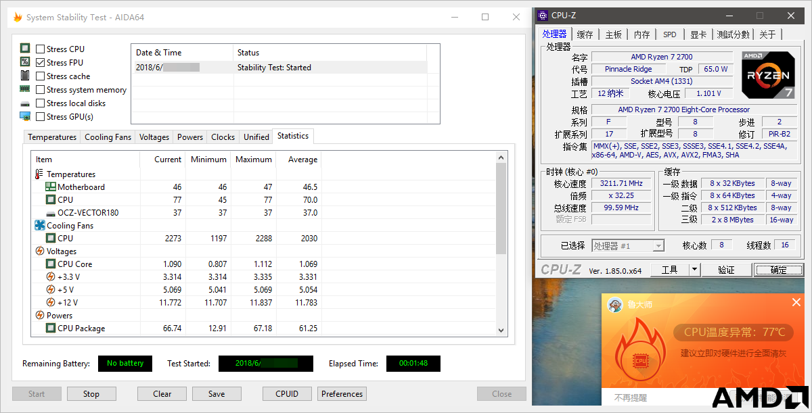812x413 pixels.
Task: Click the 工具 button in CPU-Z
Action: (x=669, y=270)
